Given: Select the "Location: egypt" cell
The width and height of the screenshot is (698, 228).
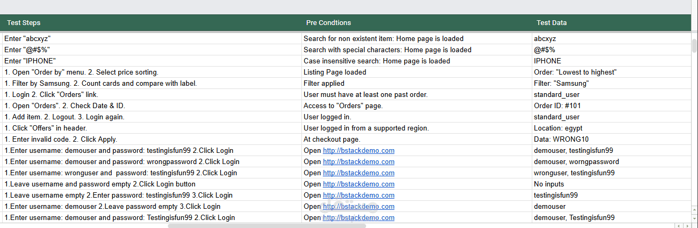Looking at the screenshot, I should (558, 128).
